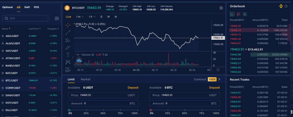Favorite BAT/USDT with star
293x117 pixels.
3,73
